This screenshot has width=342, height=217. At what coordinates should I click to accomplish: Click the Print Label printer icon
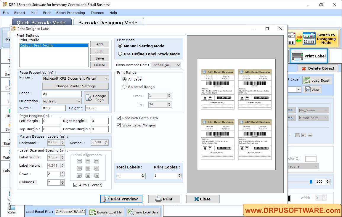(x=298, y=56)
